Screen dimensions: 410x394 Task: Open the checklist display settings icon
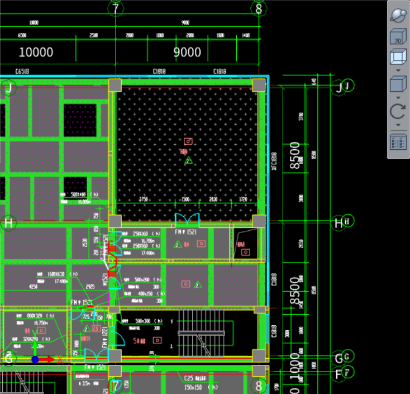click(398, 142)
